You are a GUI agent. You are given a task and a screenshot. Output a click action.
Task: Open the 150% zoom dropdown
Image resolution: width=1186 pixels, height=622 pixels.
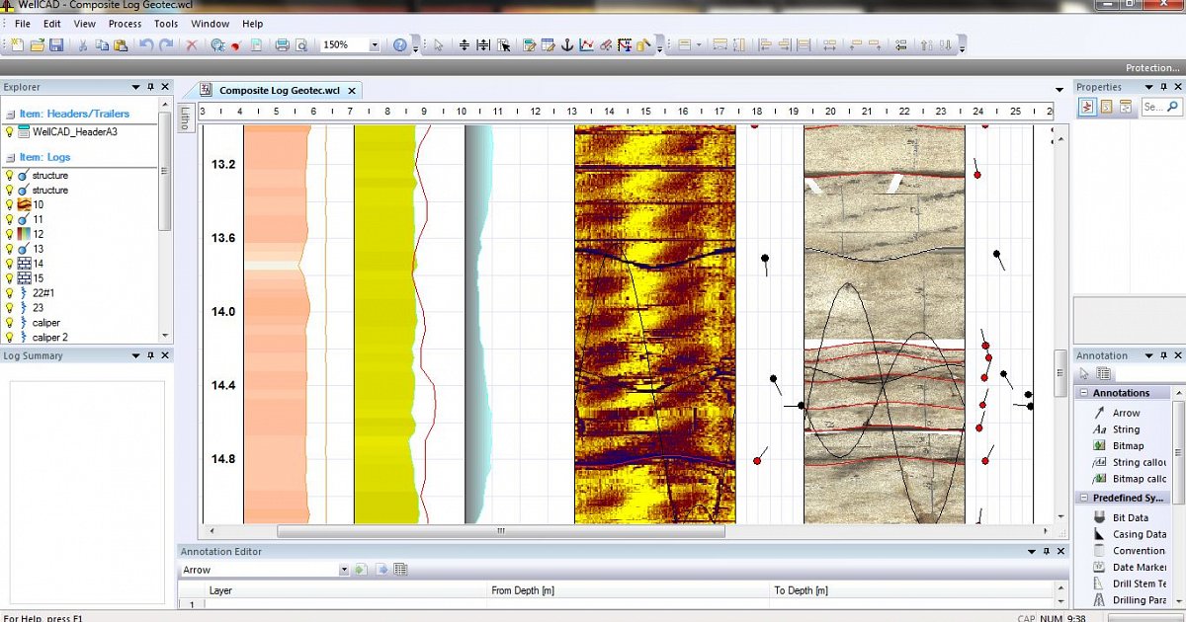pos(375,45)
